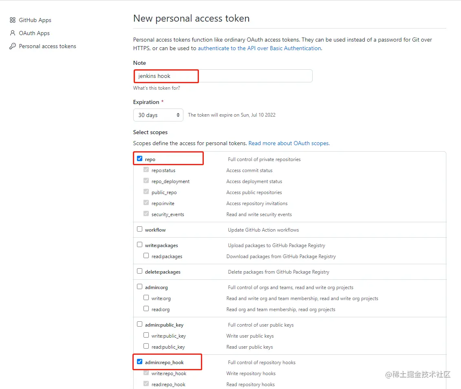This screenshot has height=389, width=461.
Task: Follow the Read more about OAuth scopes link
Action: click(289, 143)
